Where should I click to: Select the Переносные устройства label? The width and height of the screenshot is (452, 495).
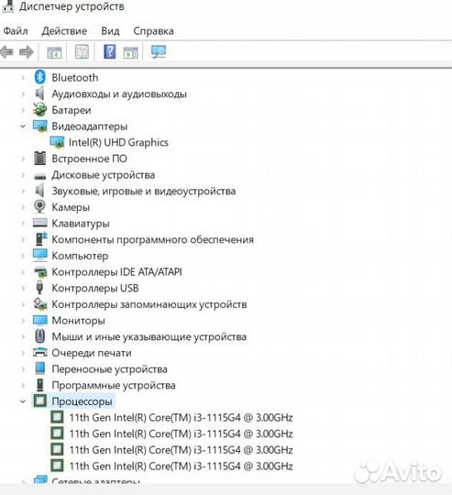tap(109, 369)
